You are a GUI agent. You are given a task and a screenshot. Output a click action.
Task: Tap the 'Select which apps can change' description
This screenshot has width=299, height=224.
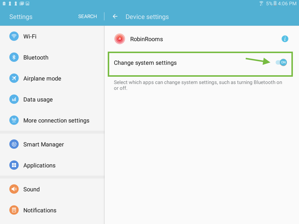click(198, 85)
